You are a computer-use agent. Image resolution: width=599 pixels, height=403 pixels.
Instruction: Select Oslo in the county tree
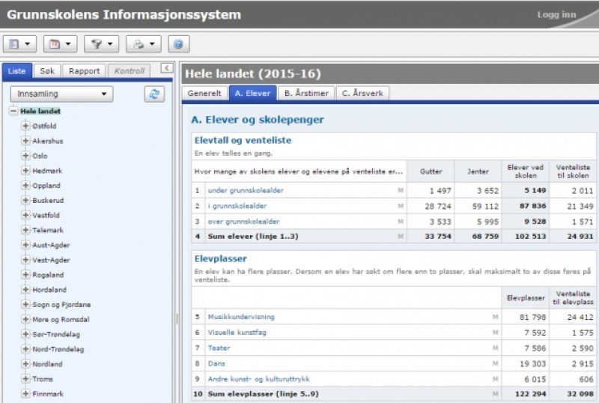pos(40,156)
